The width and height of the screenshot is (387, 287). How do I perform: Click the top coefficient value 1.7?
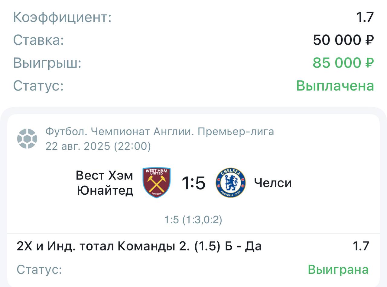click(x=365, y=17)
